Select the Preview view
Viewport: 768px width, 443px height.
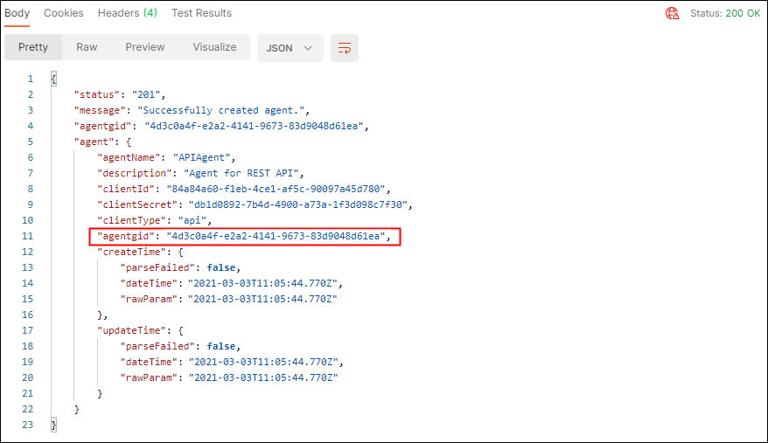click(x=145, y=47)
